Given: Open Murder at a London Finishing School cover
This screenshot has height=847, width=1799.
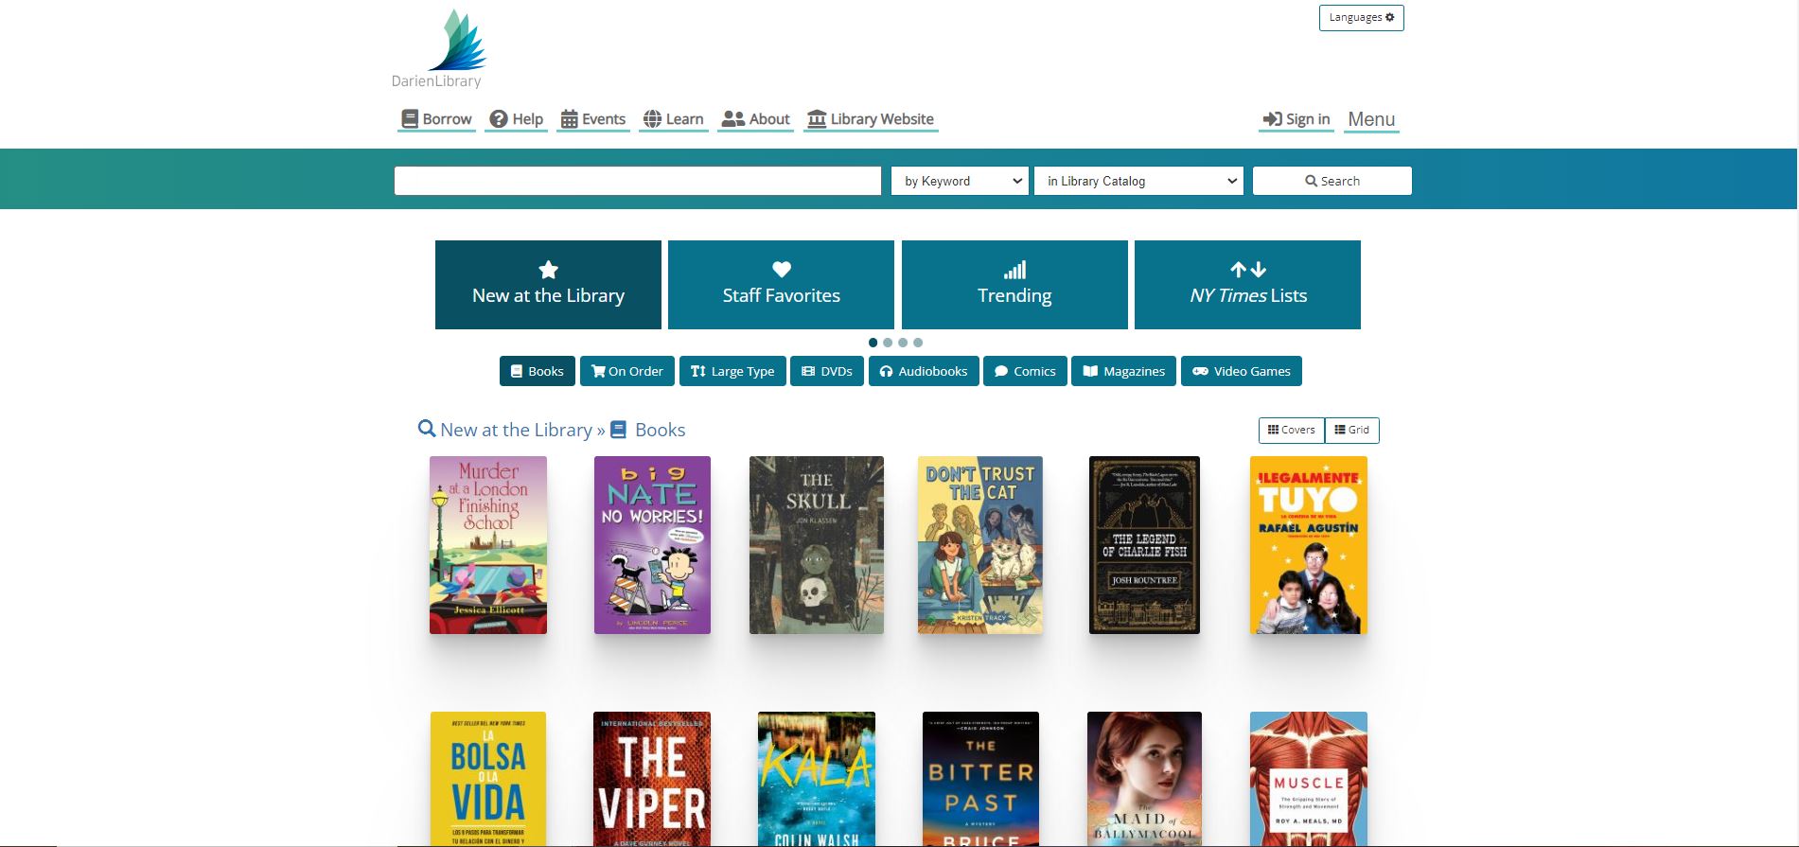Looking at the screenshot, I should click(x=488, y=545).
